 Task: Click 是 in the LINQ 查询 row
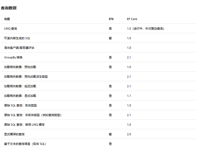[110, 29]
